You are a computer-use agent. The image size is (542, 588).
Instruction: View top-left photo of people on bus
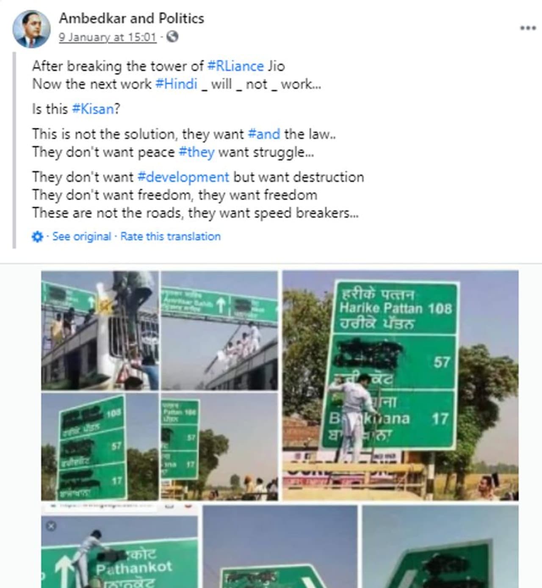click(x=100, y=330)
